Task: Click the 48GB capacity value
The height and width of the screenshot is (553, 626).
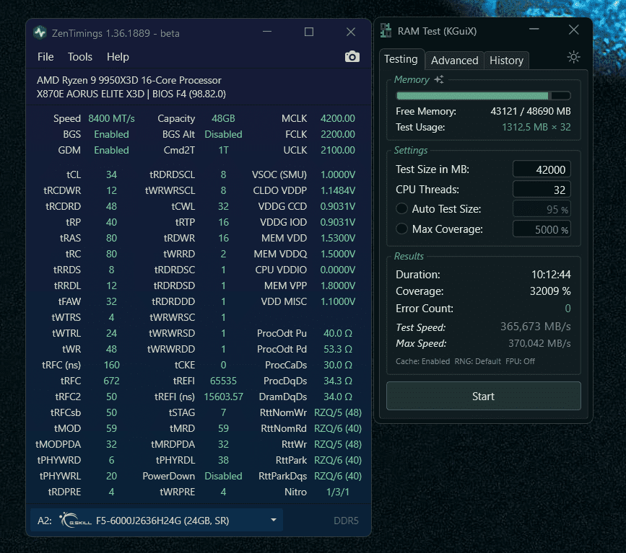Action: pyautogui.click(x=223, y=118)
